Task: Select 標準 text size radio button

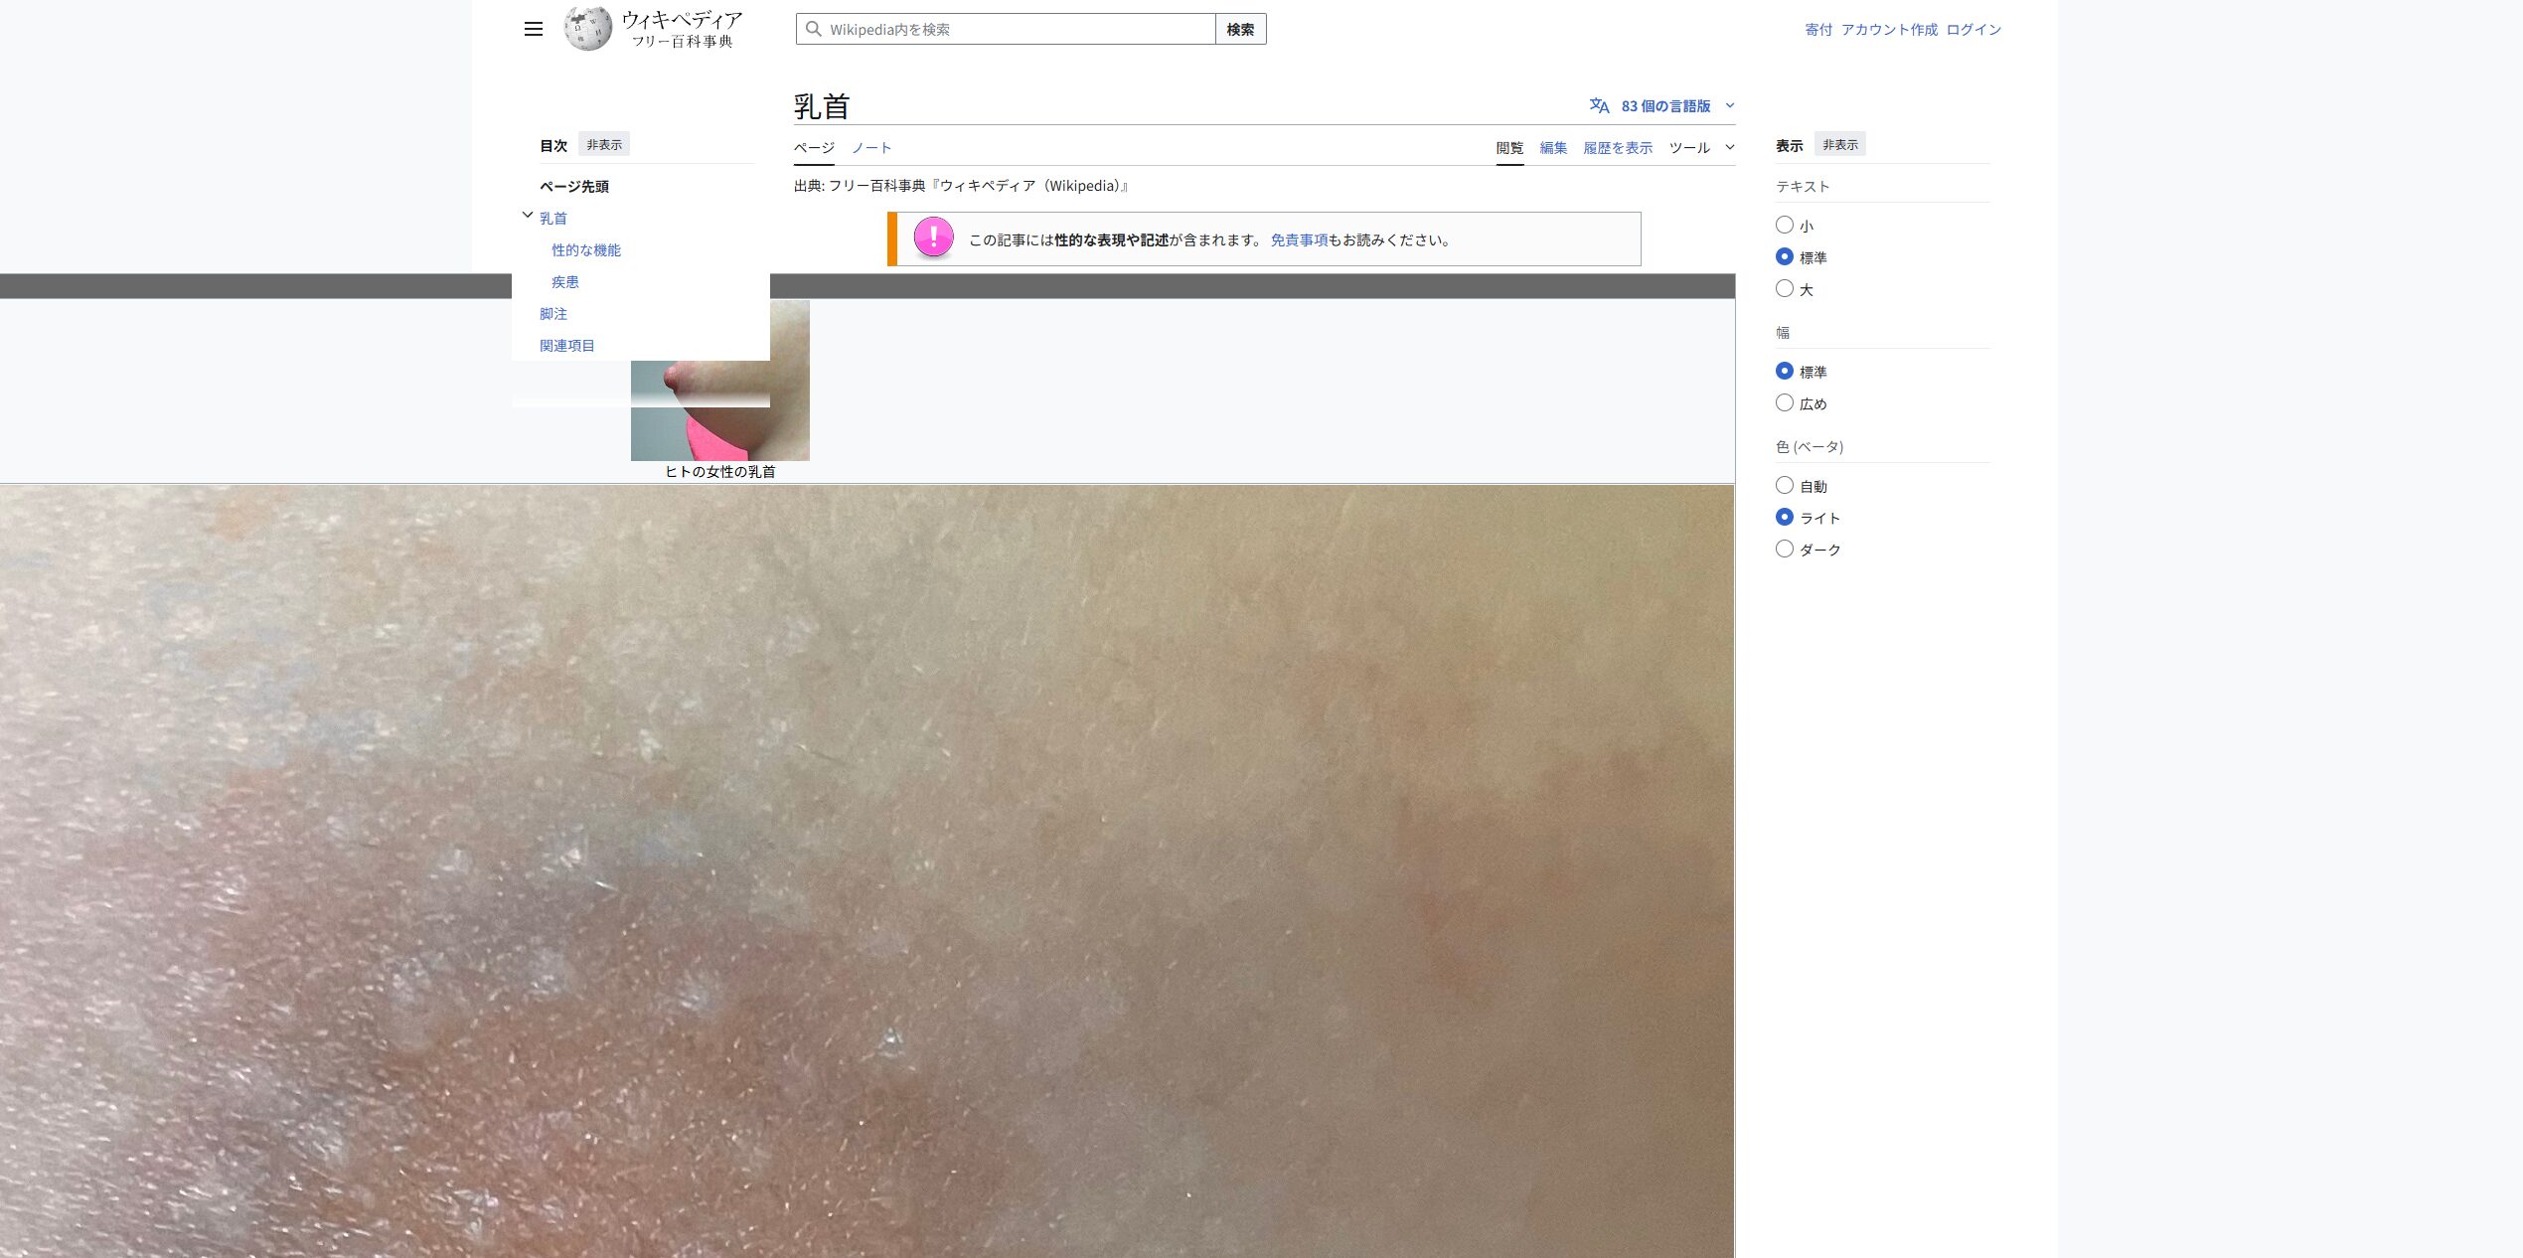Action: point(1785,257)
